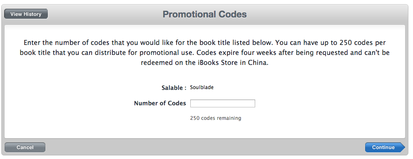Click the word View on history button
The image size is (413, 159).
pos(16,14)
